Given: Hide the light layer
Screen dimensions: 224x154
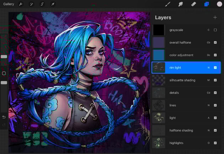Looking at the screenshot, I should [215, 118].
